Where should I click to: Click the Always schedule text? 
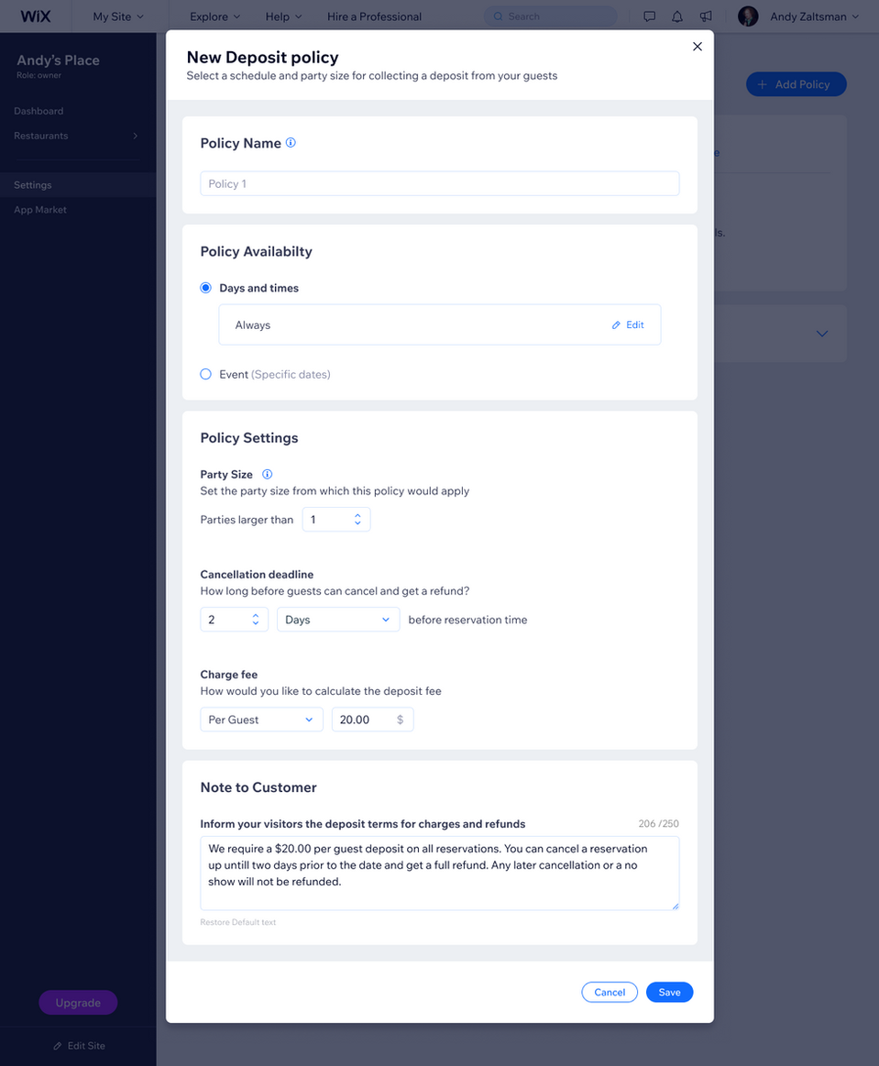(252, 325)
